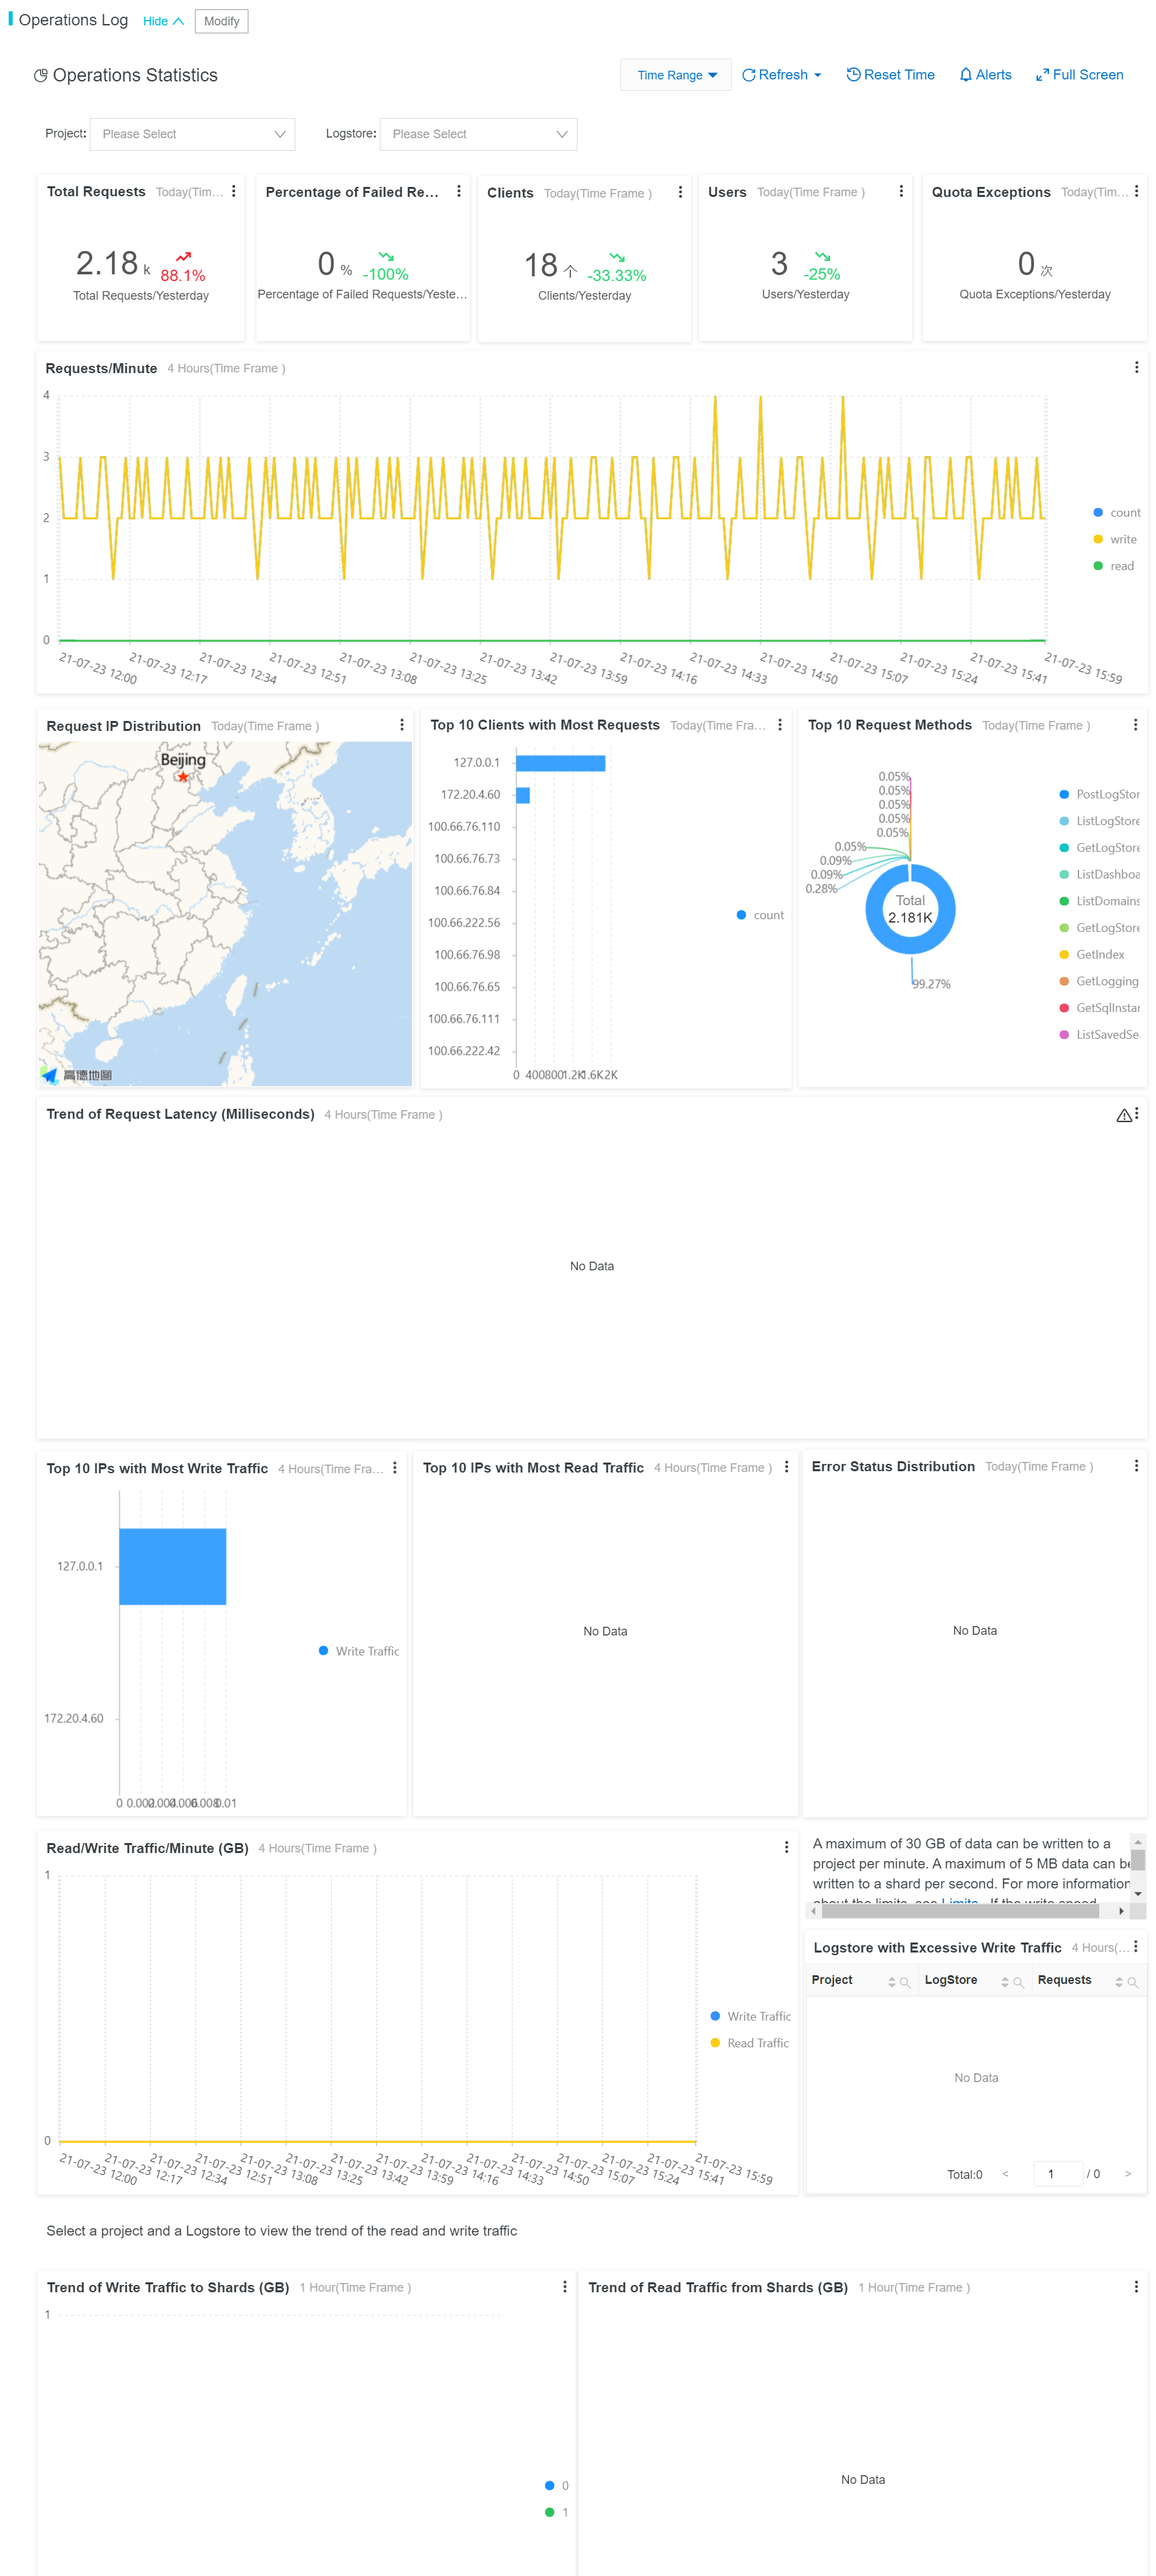This screenshot has height=2576, width=1156.
Task: Open the Refresh dropdown menu
Action: [781, 75]
